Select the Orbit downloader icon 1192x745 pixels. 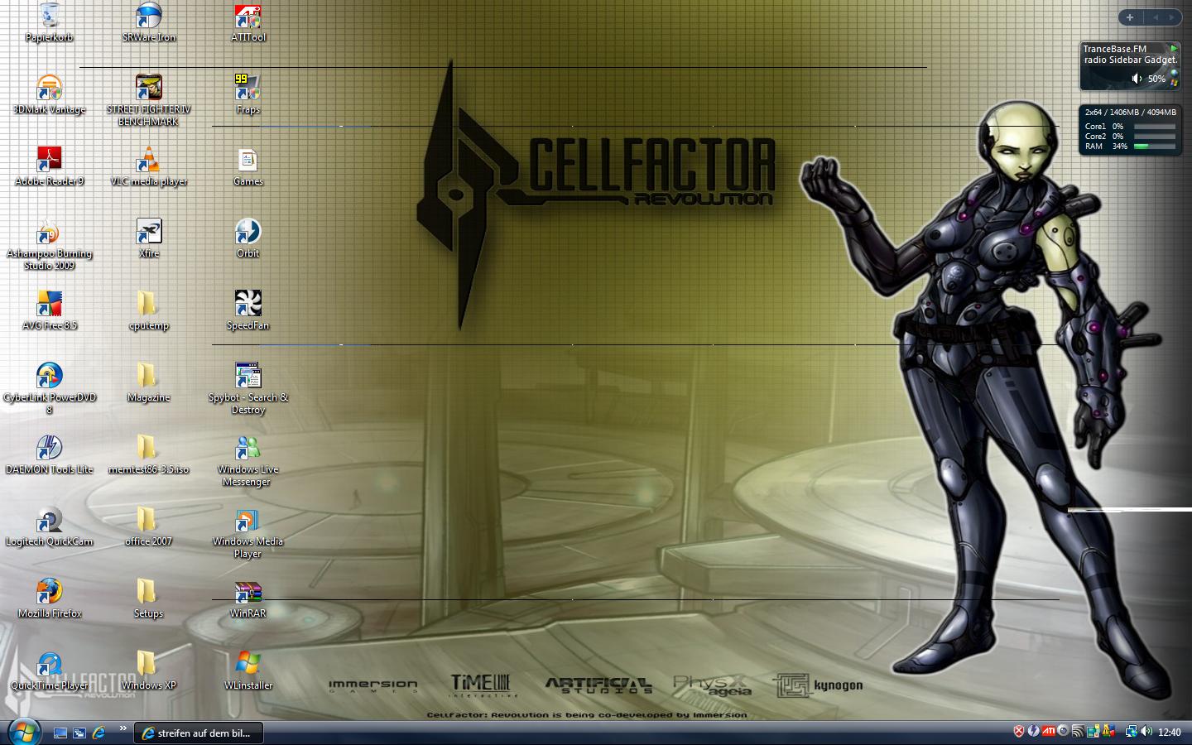(x=248, y=238)
